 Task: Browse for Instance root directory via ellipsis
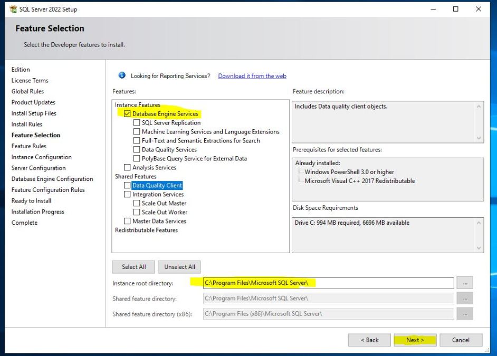point(465,283)
